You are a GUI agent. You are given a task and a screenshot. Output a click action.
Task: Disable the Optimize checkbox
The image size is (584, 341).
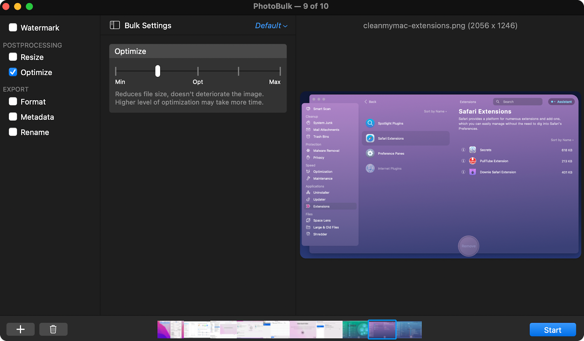[13, 72]
